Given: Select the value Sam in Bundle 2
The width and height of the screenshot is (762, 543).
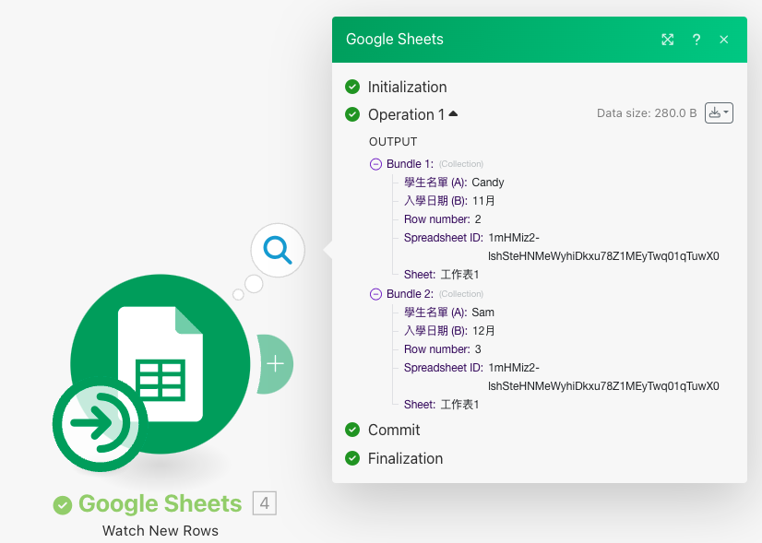Looking at the screenshot, I should tap(482, 313).
